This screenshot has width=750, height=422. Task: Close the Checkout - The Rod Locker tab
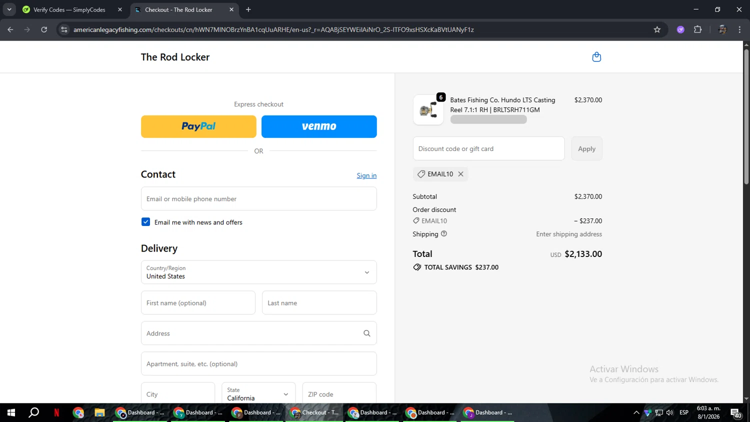[x=231, y=9]
